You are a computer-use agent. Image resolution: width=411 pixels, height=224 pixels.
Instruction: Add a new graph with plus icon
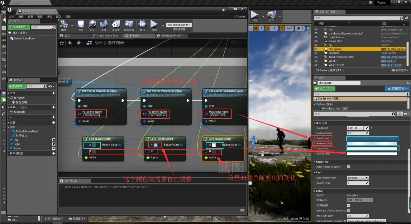coord(54,93)
